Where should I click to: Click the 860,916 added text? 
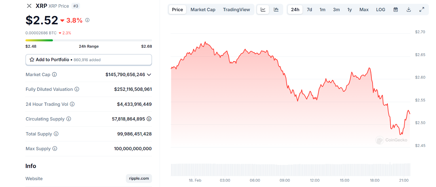pyautogui.click(x=87, y=60)
